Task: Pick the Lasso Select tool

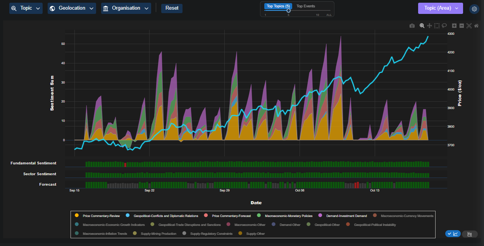Action: click(x=444, y=26)
